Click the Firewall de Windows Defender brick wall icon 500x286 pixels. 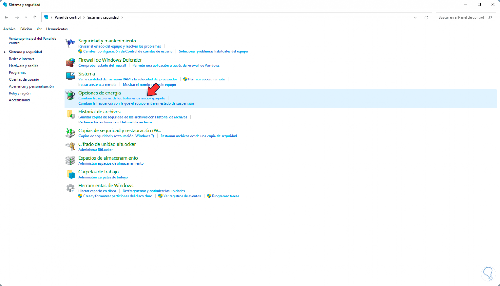(x=70, y=62)
